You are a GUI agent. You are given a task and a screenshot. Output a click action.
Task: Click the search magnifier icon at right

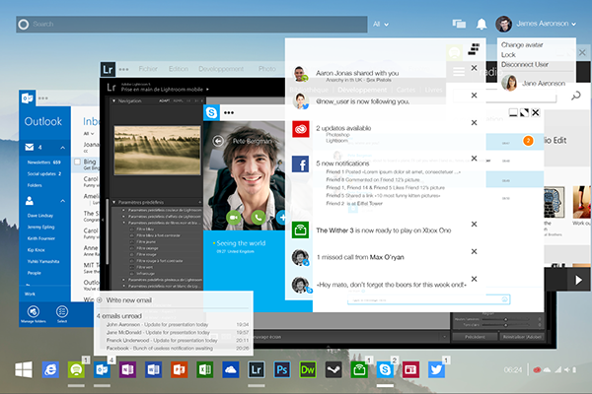pos(576,96)
